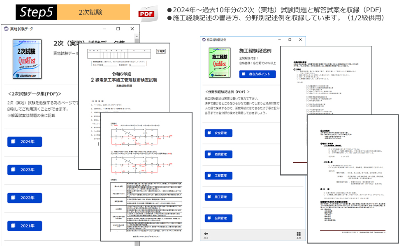Click the red PDF file icon
The height and width of the screenshot is (246, 399).
click(x=148, y=14)
